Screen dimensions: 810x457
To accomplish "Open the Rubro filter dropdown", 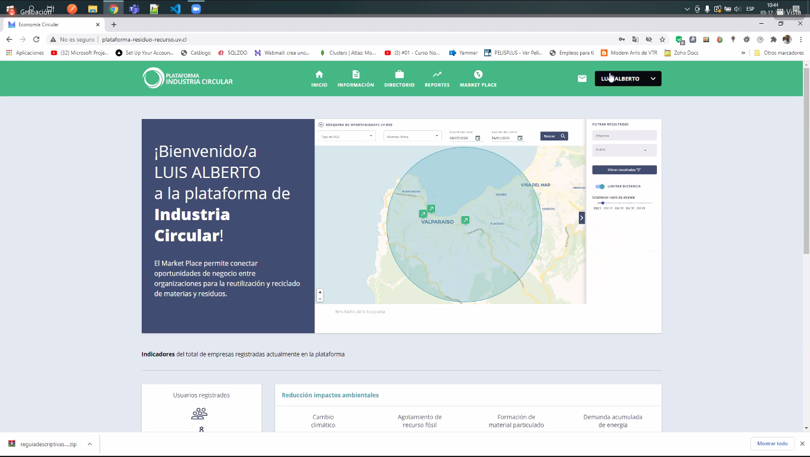I will click(624, 150).
